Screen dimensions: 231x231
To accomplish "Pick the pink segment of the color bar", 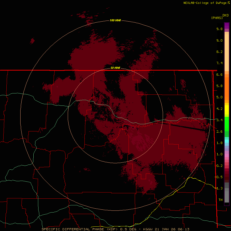I will point(227,156).
